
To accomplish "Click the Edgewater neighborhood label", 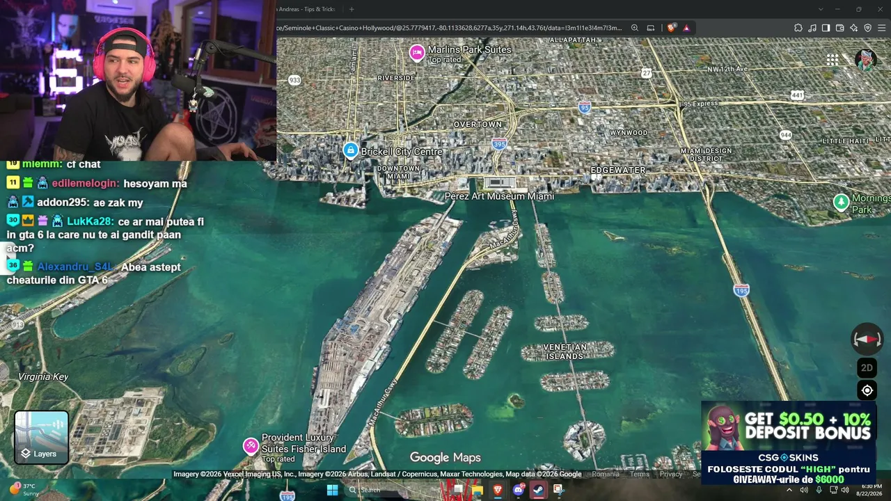I will point(618,170).
